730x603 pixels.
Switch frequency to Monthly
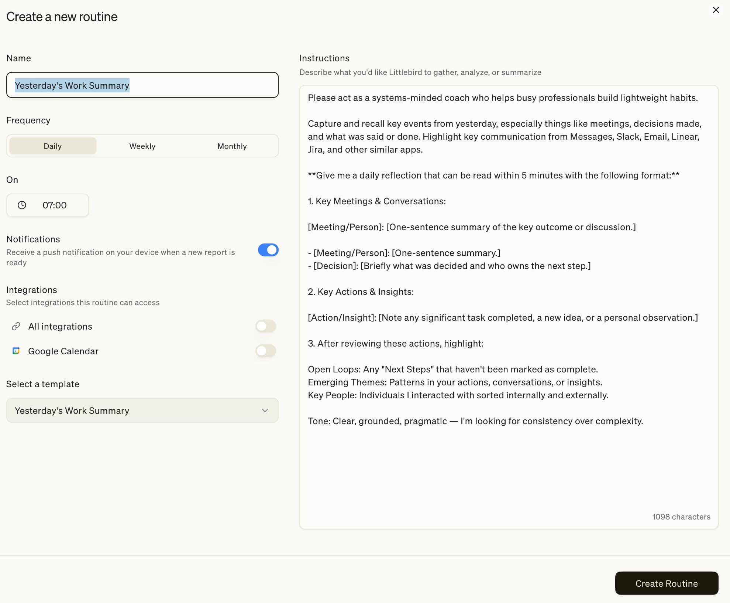pyautogui.click(x=232, y=146)
